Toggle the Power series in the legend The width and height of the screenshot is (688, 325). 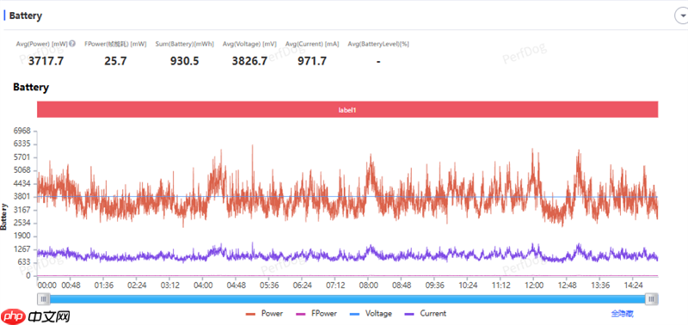(265, 314)
